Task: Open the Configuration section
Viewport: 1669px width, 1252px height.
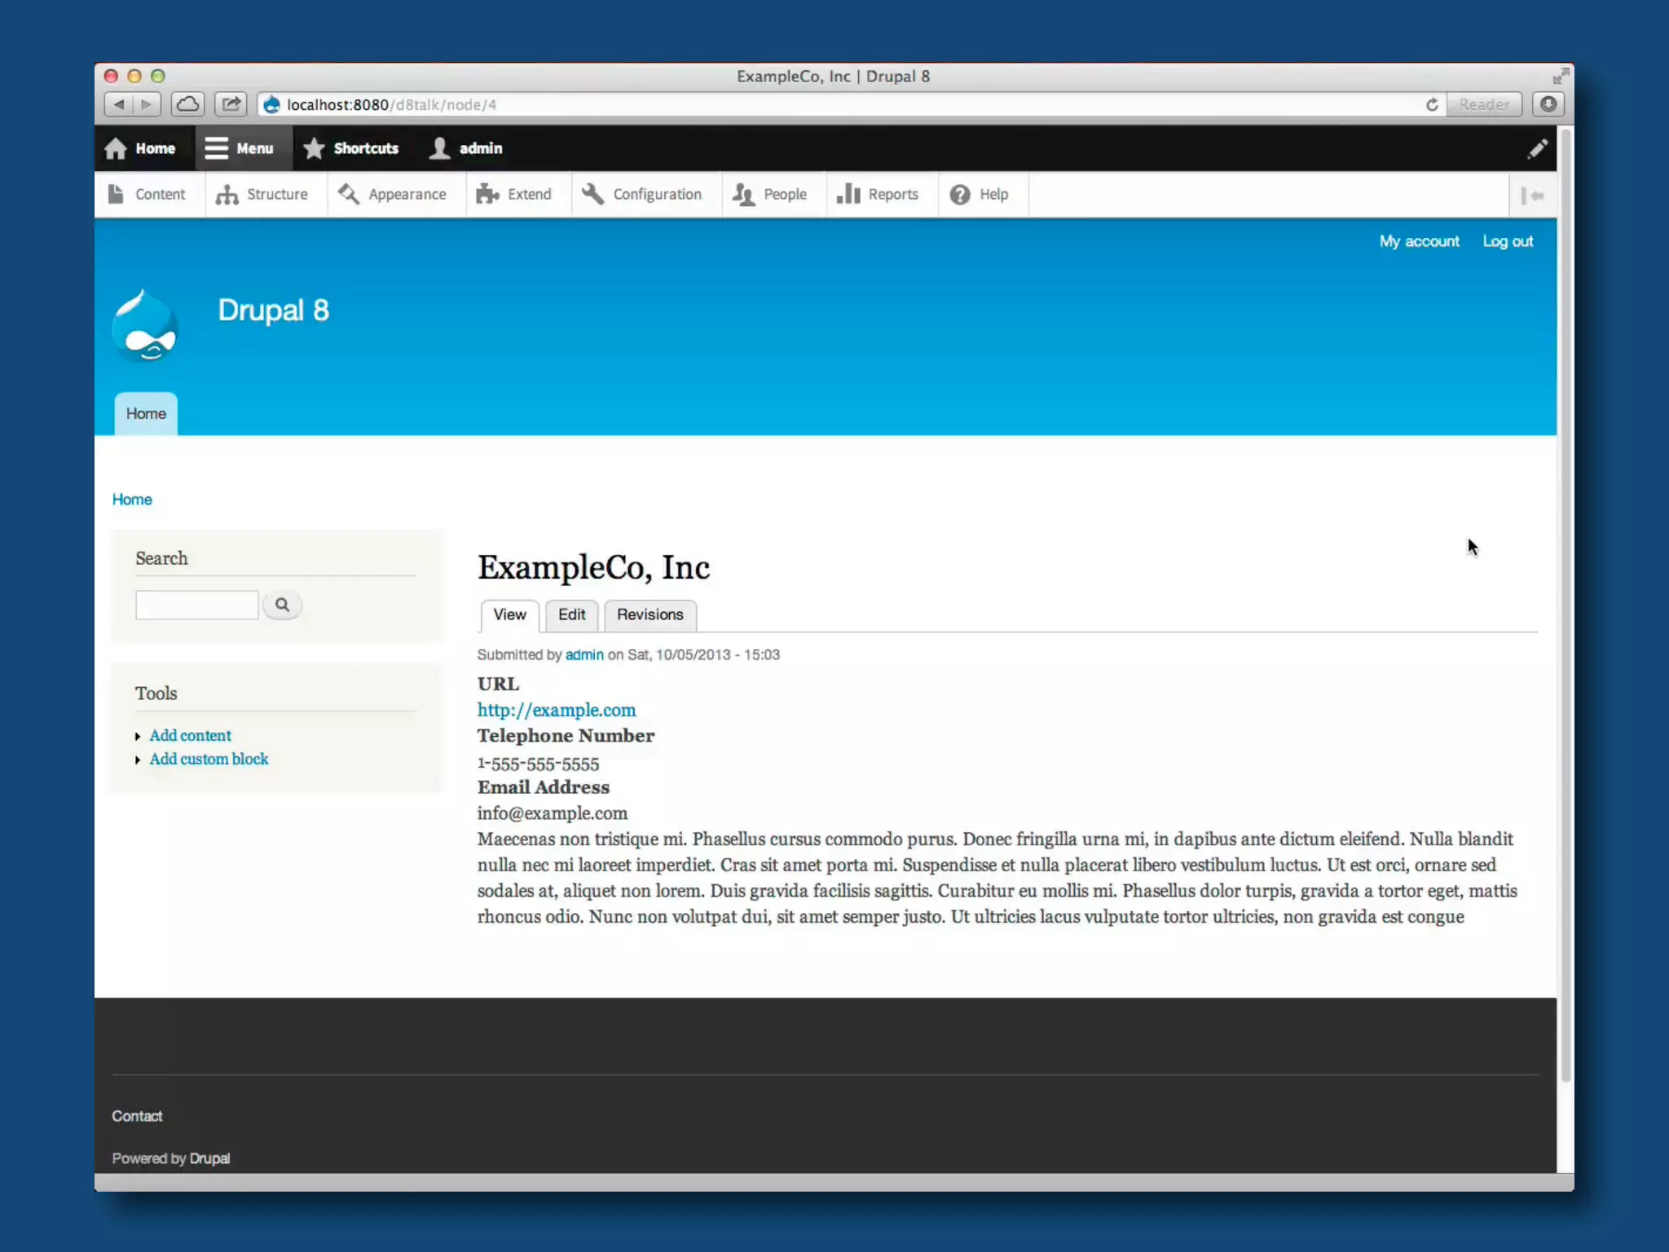Action: 642,195
